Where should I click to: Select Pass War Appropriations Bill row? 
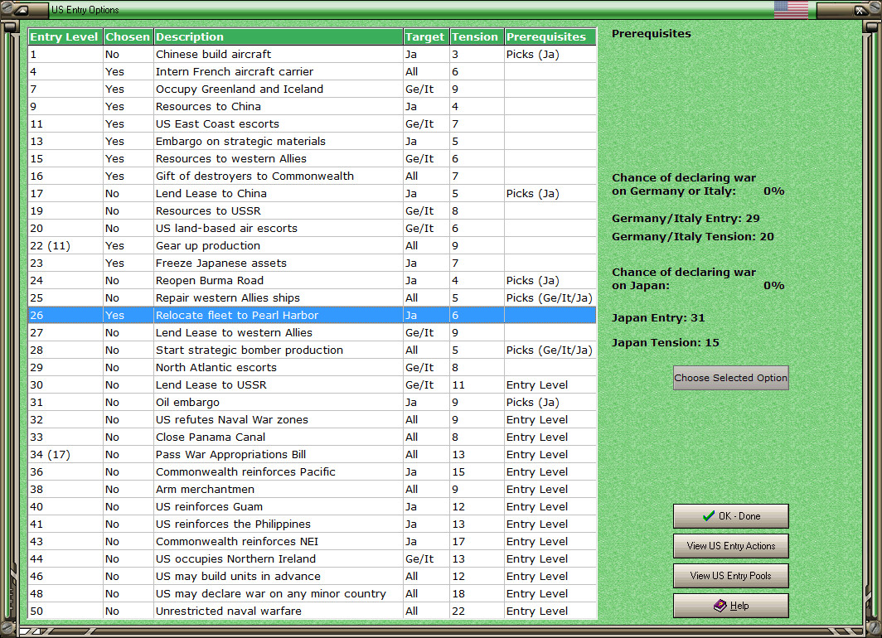(x=313, y=455)
